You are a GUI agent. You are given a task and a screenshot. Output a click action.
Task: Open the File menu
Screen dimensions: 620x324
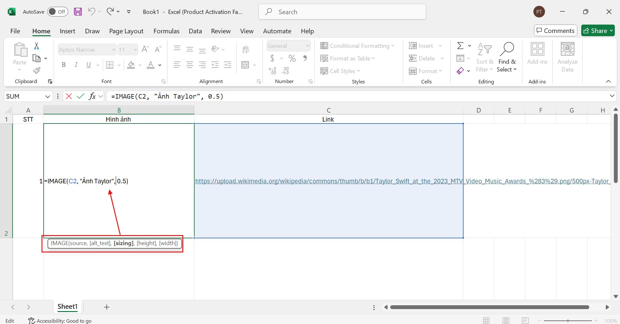coord(15,31)
